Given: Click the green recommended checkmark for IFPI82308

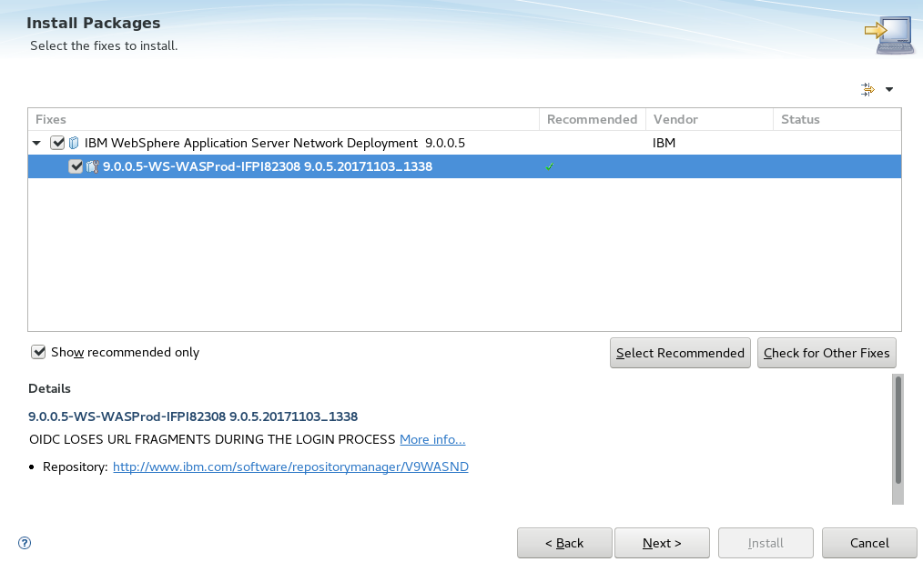Looking at the screenshot, I should tap(549, 166).
